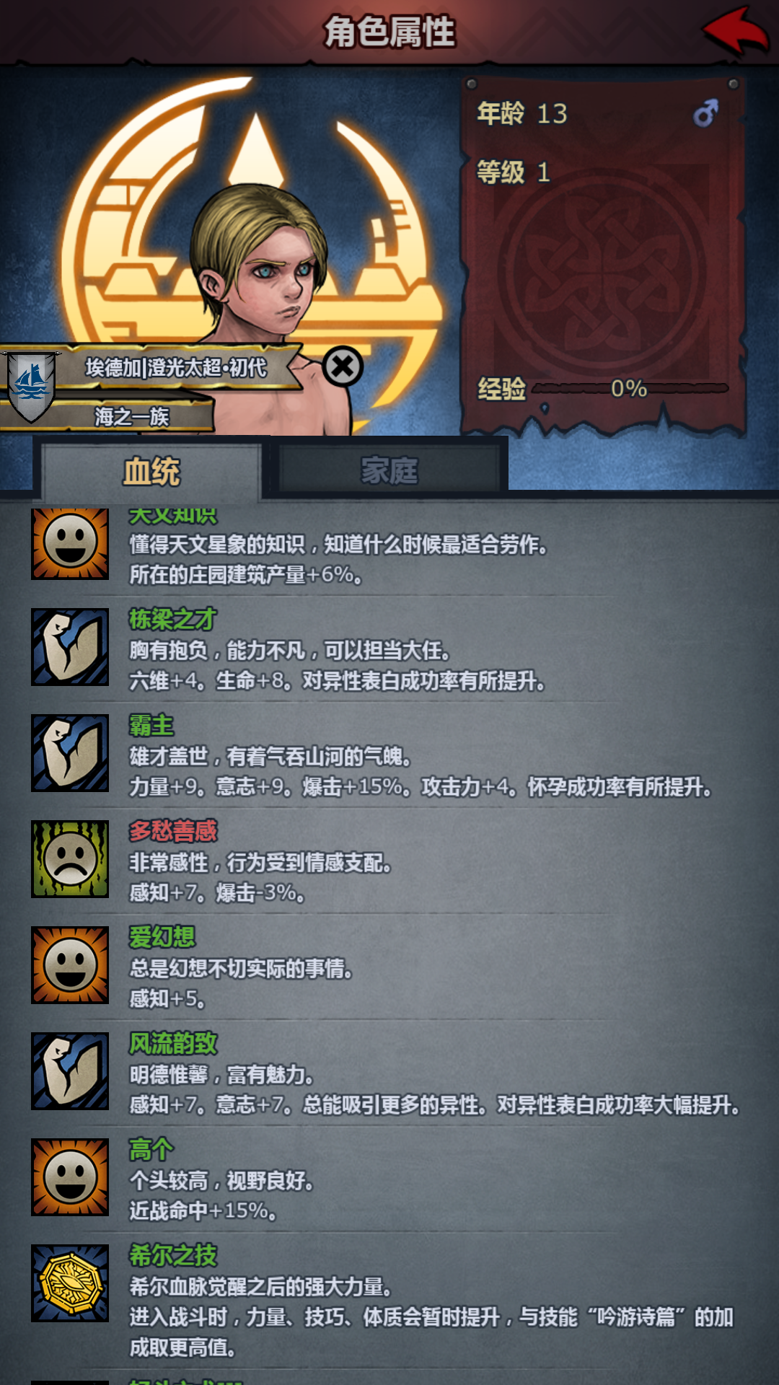Viewport: 779px width, 1385px height.
Task: Tap the 高个 smiley face icon
Action: [x=70, y=1177]
